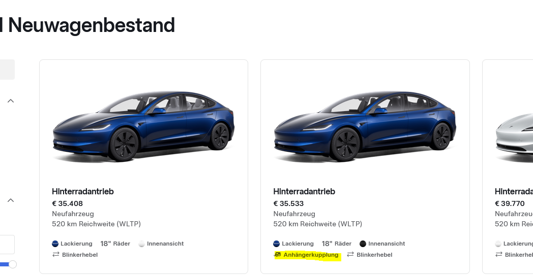Viewport: 533px width, 275px height.
Task: Click the Hinterradantrieb title priced €35.533
Action: (x=304, y=192)
